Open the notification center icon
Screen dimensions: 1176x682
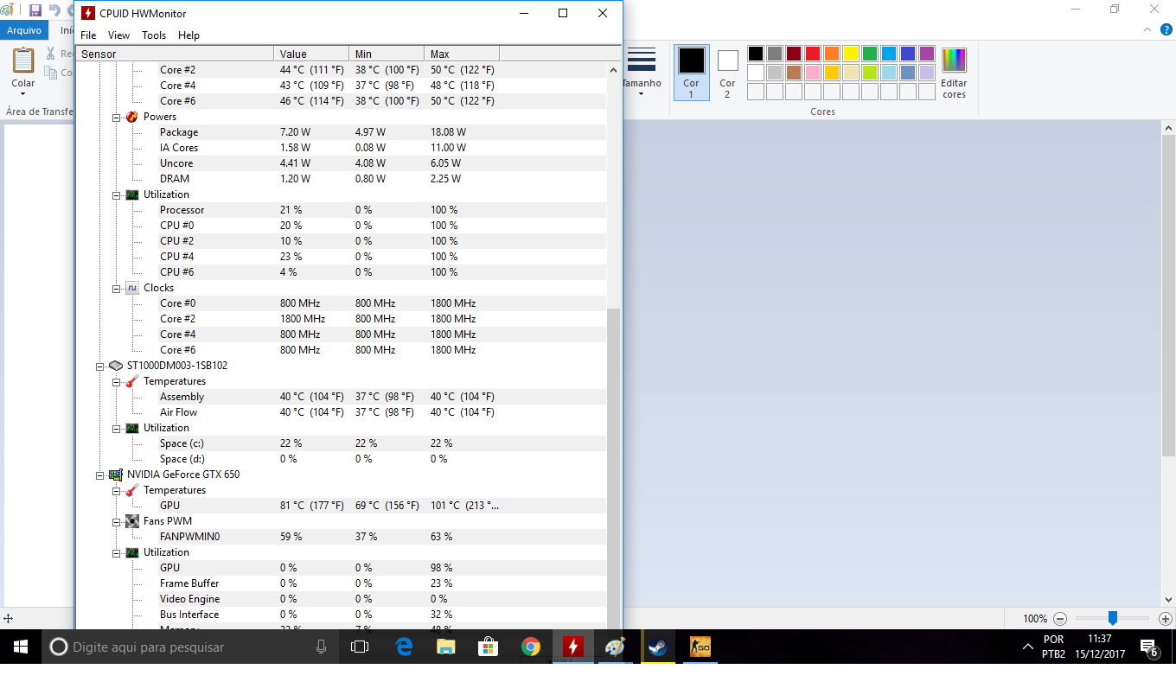(1149, 647)
